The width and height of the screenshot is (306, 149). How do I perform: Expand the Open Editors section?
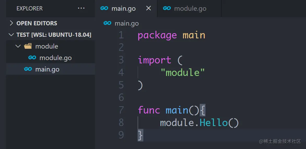tap(51, 23)
